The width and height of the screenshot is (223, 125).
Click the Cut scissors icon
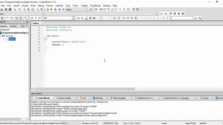tap(24, 9)
